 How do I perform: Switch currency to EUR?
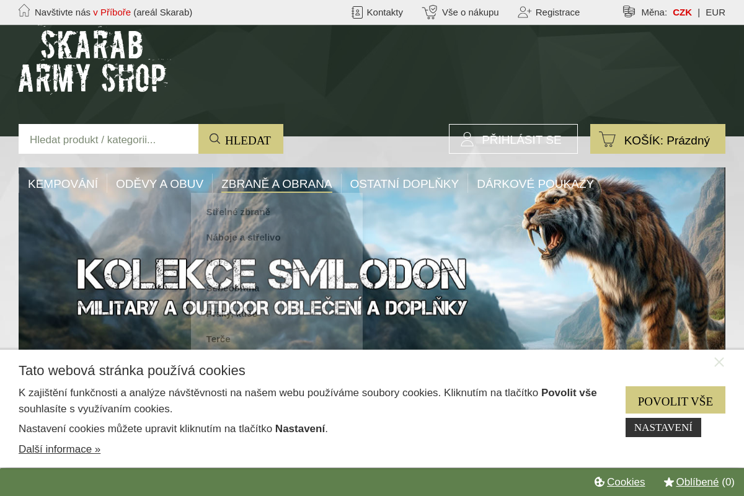point(715,12)
